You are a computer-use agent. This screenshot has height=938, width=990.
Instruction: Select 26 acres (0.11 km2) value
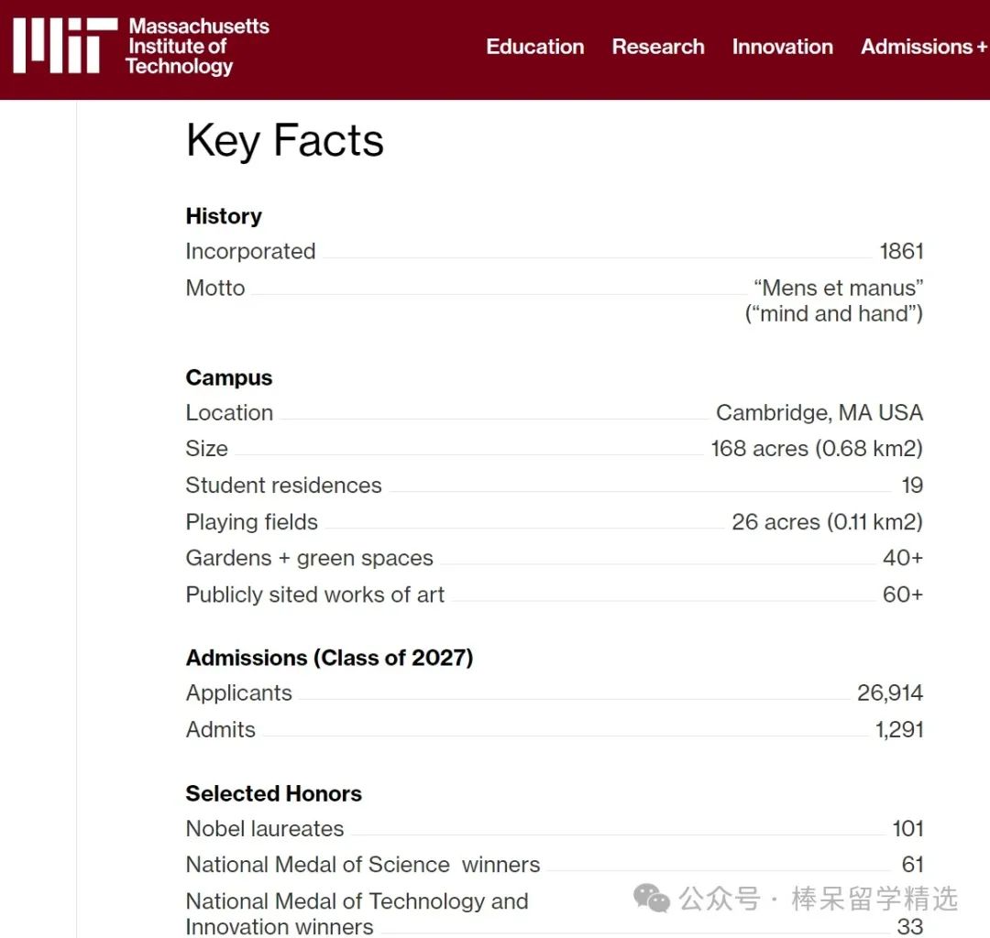(827, 522)
